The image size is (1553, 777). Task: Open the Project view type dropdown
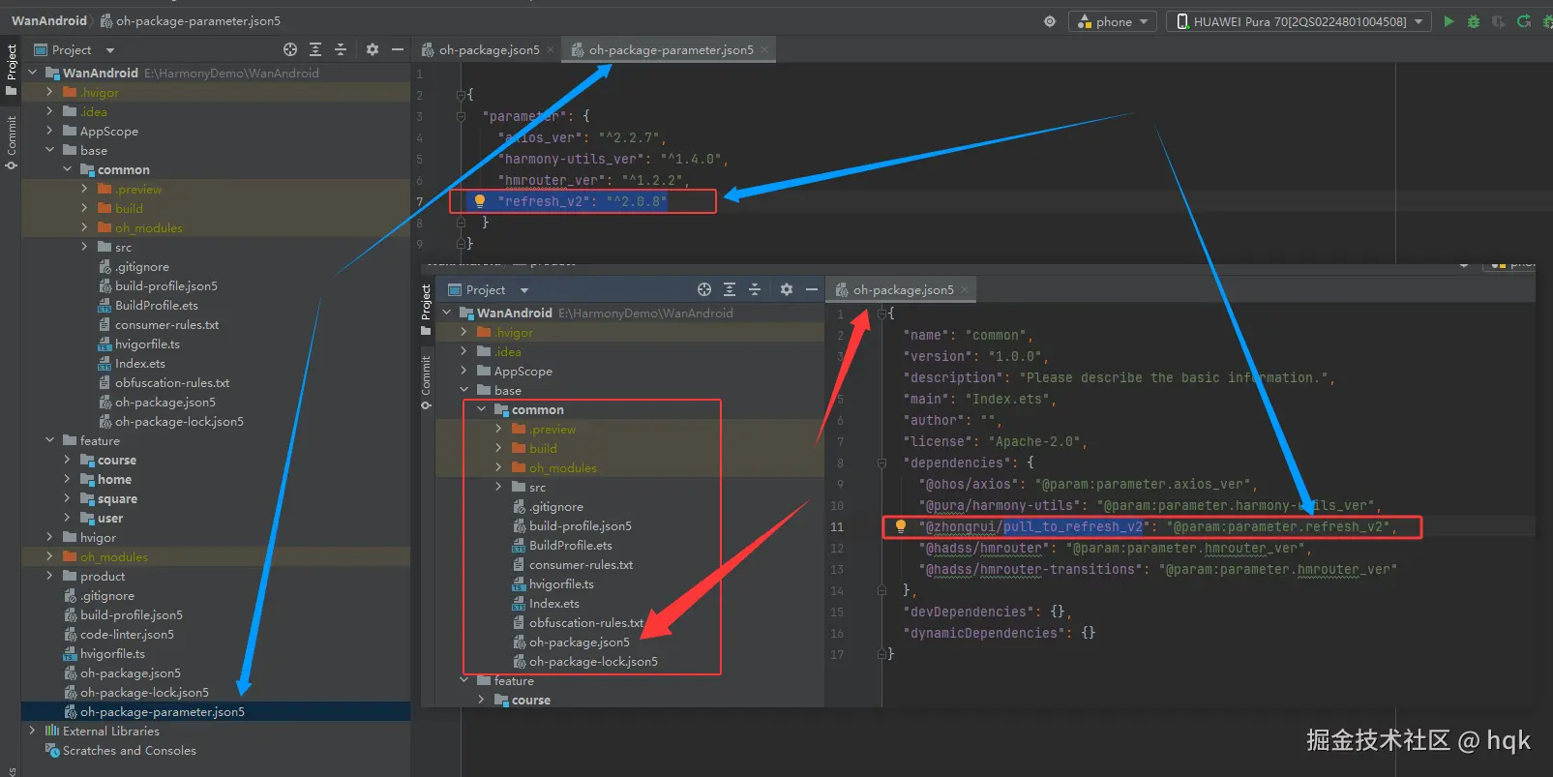click(x=109, y=50)
